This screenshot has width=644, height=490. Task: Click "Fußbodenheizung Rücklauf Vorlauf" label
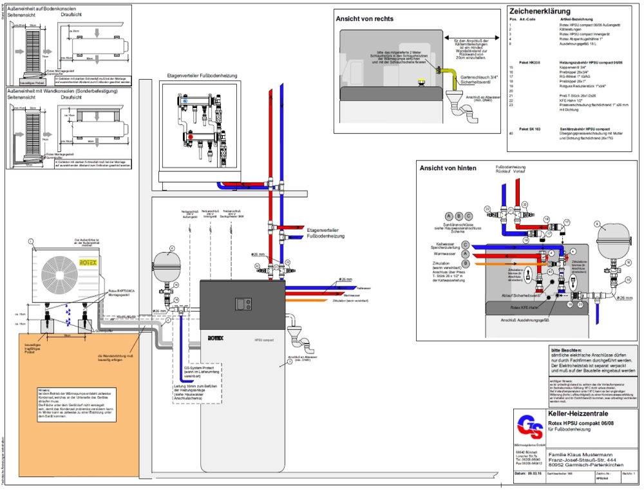[x=510, y=169]
